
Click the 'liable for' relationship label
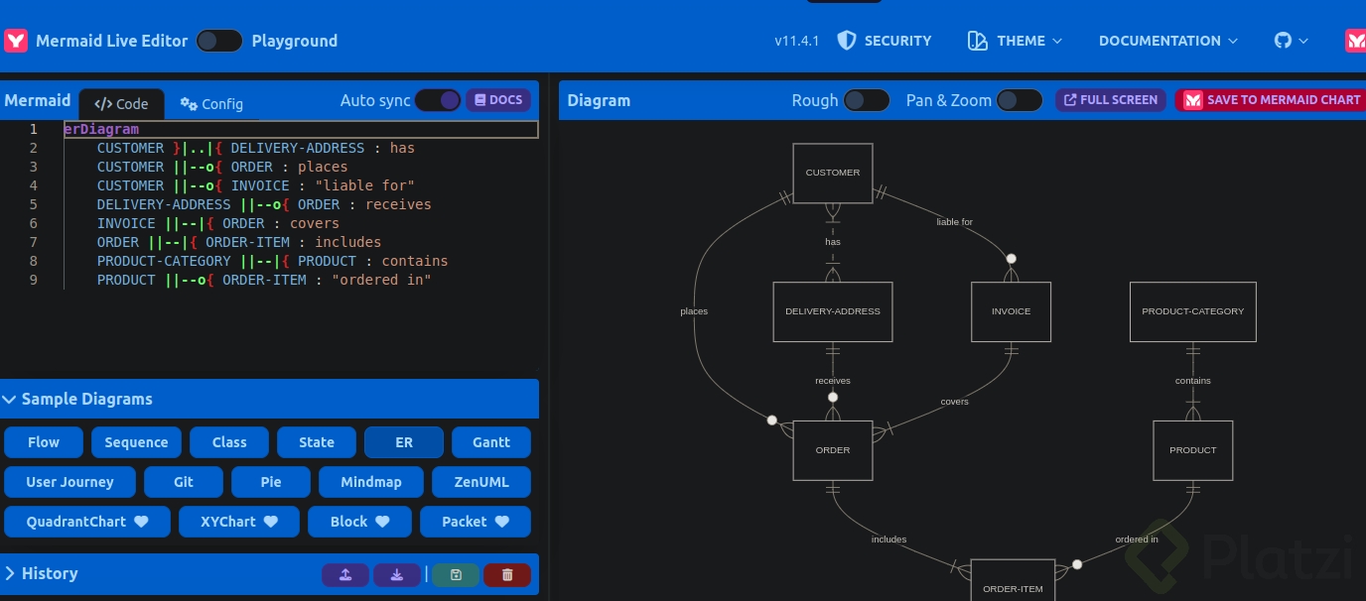point(954,222)
